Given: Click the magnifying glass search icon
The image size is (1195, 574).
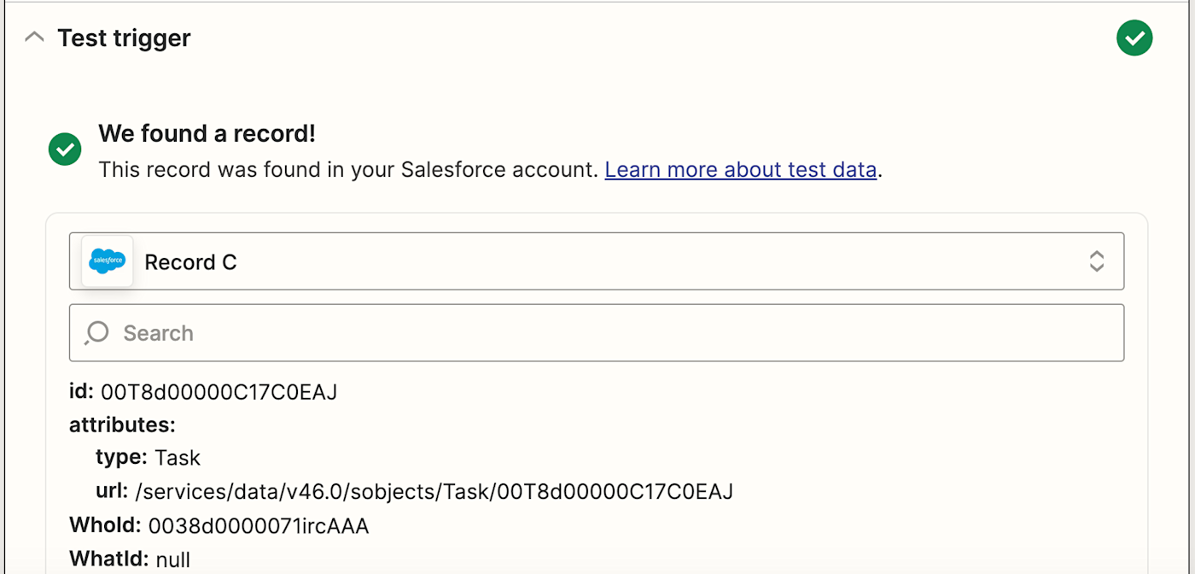Looking at the screenshot, I should coord(96,332).
